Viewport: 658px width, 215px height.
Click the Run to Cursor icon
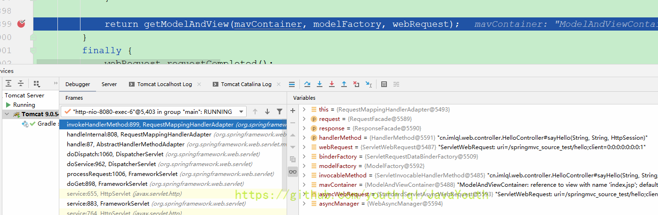pos(369,84)
